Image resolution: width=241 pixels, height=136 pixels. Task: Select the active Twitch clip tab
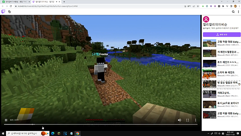click(46, 2)
